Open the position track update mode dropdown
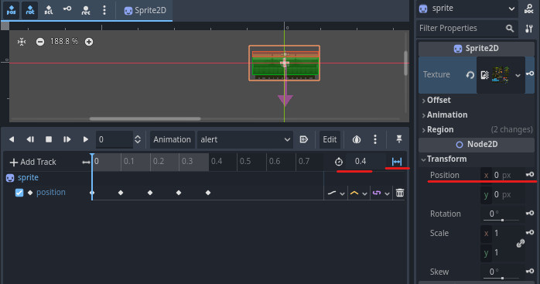This screenshot has width=540, height=284. pyautogui.click(x=336, y=193)
